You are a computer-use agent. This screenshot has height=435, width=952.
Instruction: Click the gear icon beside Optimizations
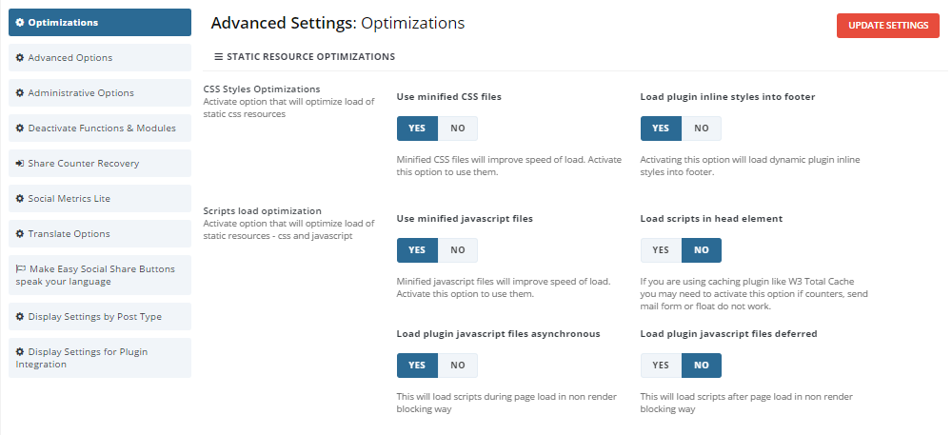tap(20, 23)
